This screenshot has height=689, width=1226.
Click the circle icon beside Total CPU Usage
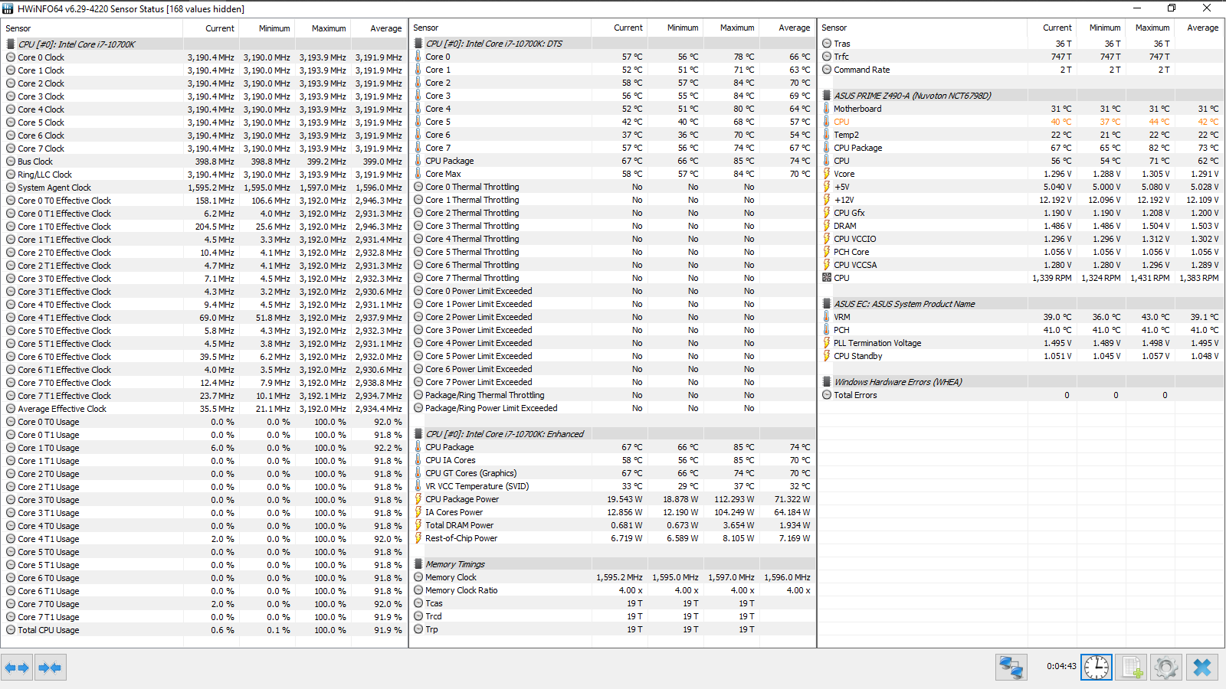click(11, 630)
